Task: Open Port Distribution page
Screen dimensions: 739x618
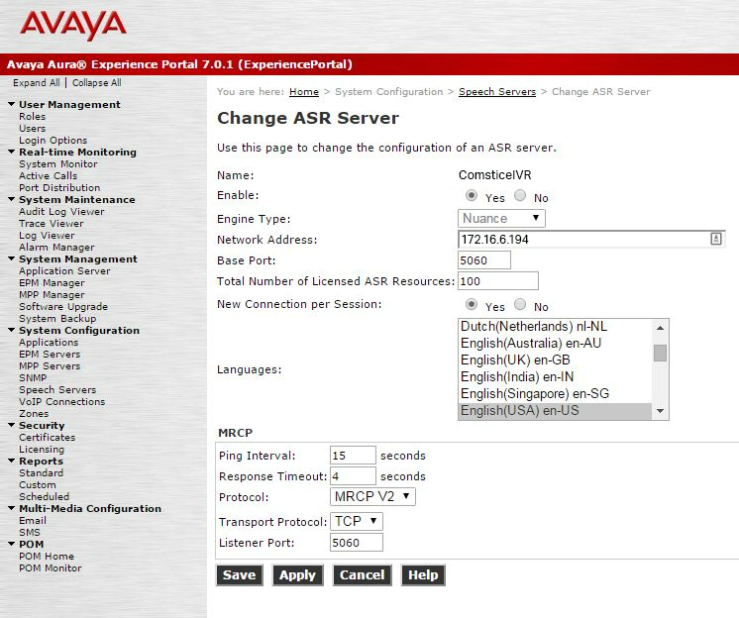Action: tap(59, 187)
